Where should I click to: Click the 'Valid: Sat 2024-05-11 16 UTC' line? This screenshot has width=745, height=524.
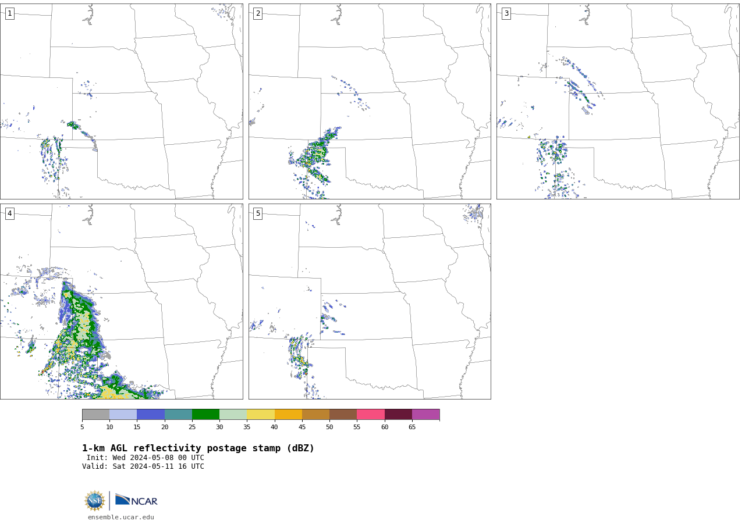[143, 466]
